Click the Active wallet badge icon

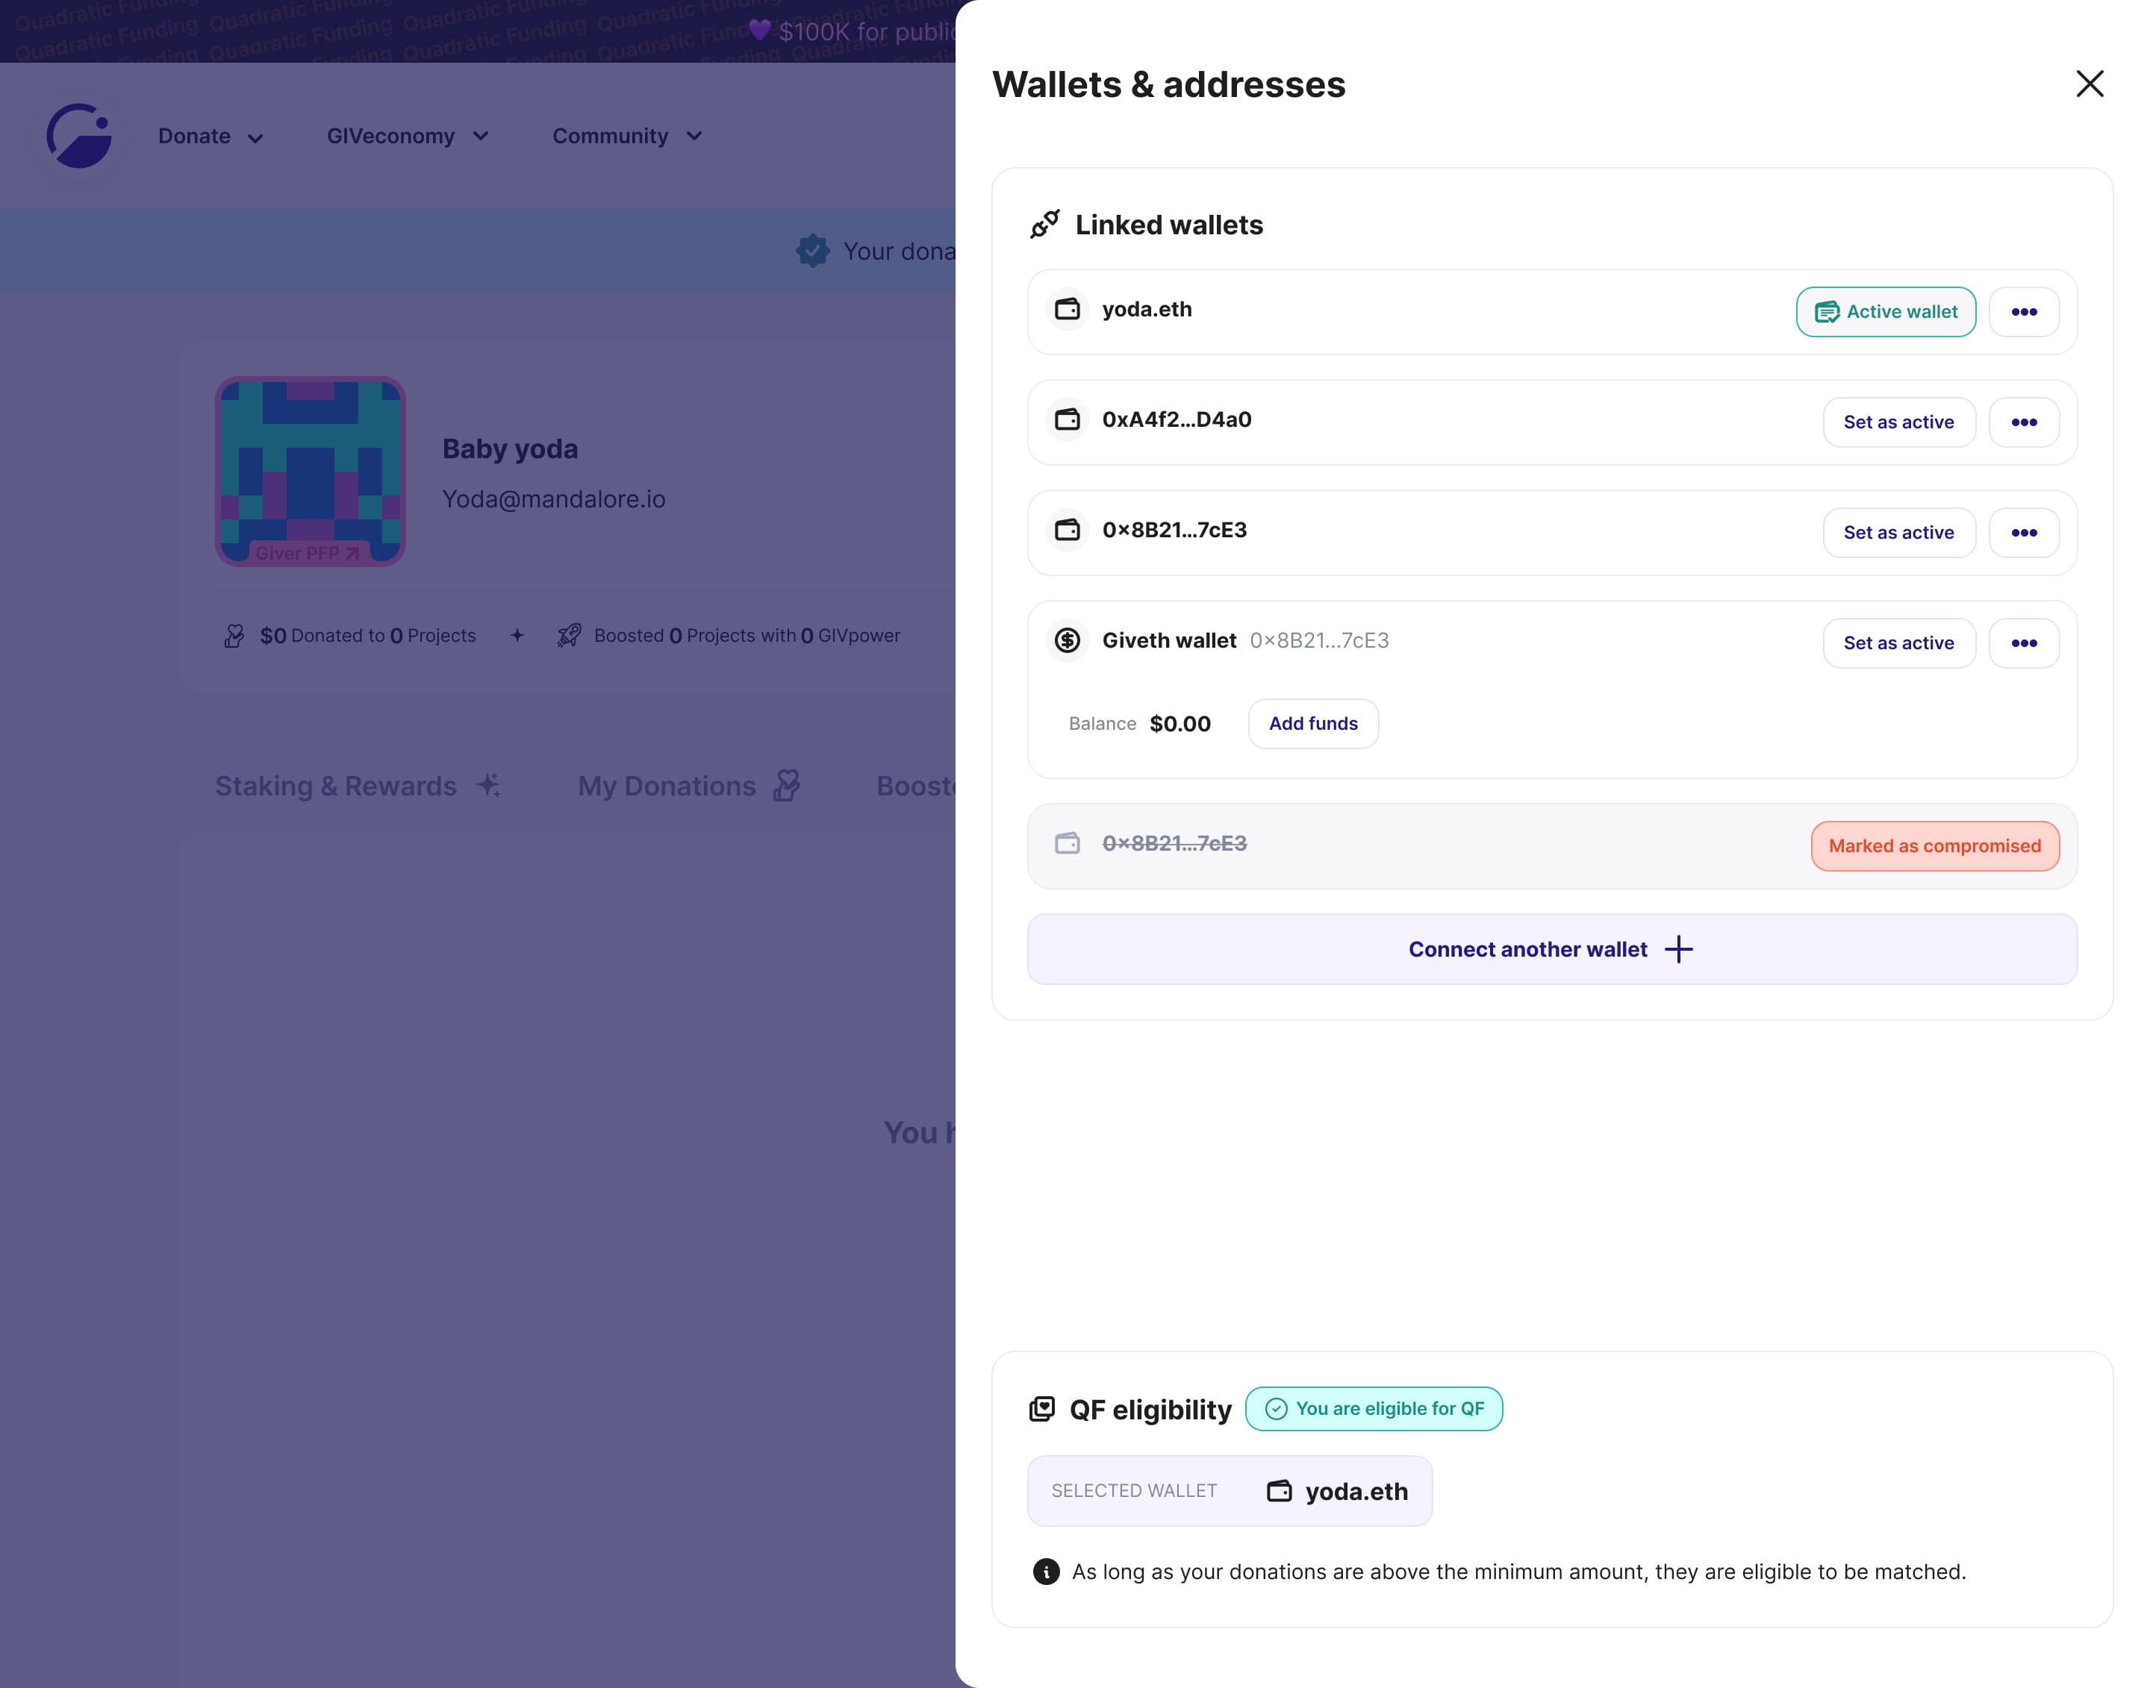tap(1827, 312)
